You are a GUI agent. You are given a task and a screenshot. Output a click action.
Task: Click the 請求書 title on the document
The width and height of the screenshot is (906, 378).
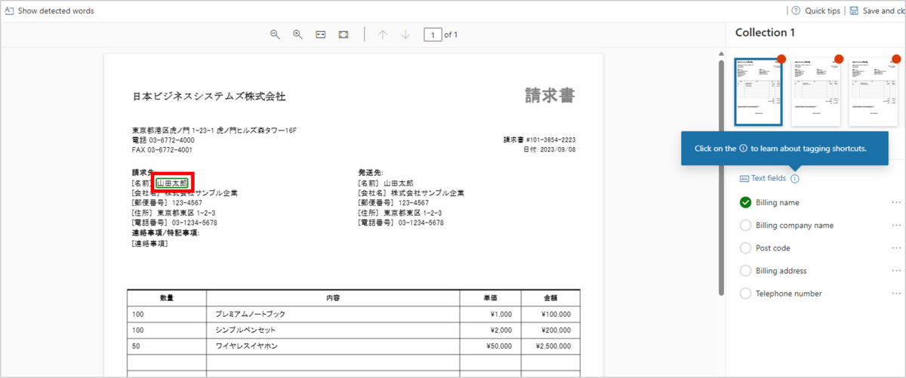[x=550, y=96]
